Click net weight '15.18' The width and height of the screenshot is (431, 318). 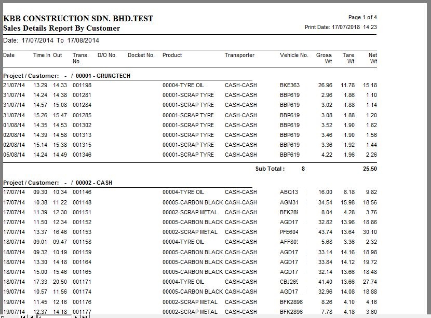[370, 86]
